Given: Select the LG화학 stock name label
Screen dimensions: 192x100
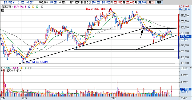Looking at the screenshot, I should [x=7, y=7].
